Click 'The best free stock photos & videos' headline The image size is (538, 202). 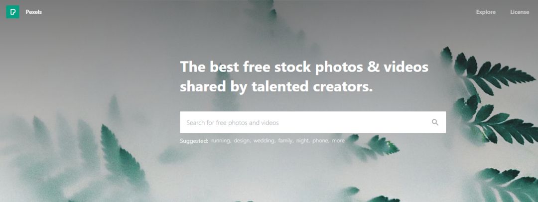pos(304,67)
